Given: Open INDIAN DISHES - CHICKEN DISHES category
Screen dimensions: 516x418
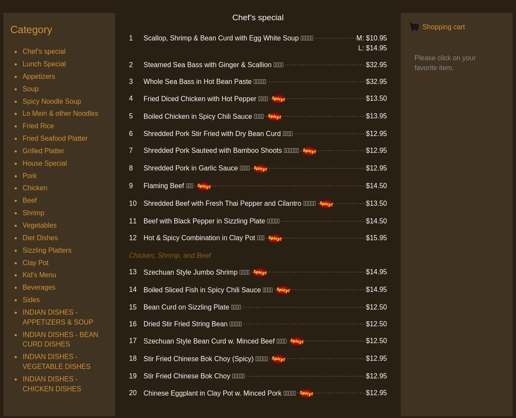Looking at the screenshot, I should [x=52, y=384].
